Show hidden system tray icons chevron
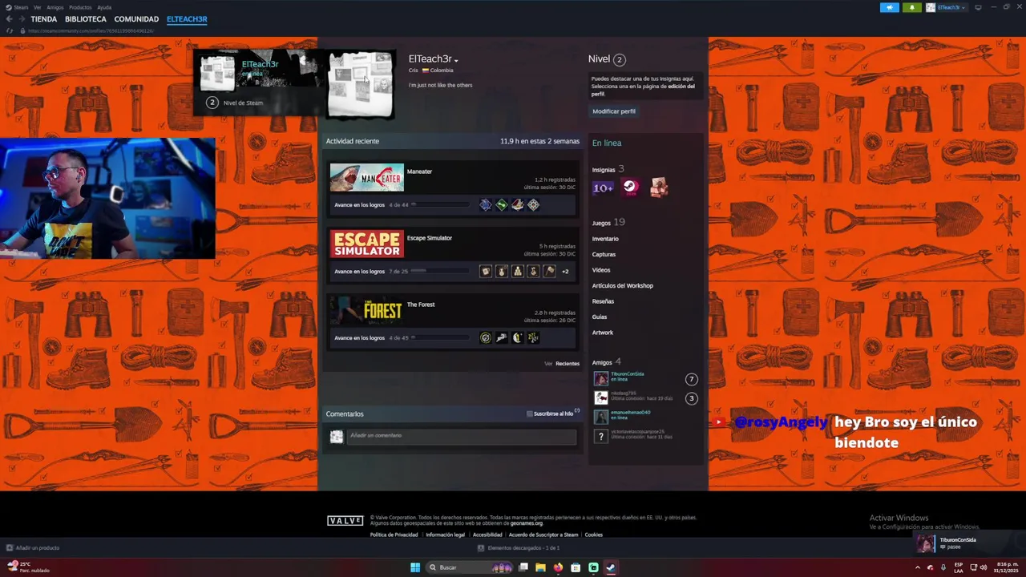This screenshot has height=577, width=1026. click(x=918, y=567)
